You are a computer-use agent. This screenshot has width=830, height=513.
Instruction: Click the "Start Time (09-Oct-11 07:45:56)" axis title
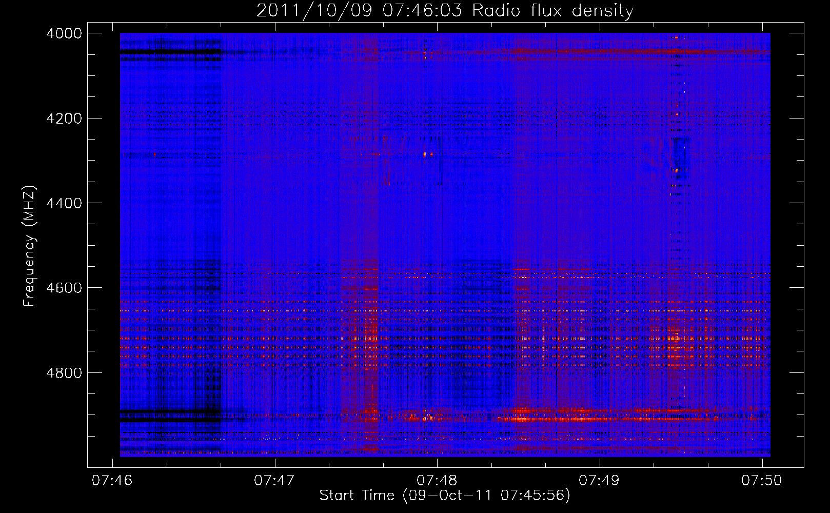(445, 496)
